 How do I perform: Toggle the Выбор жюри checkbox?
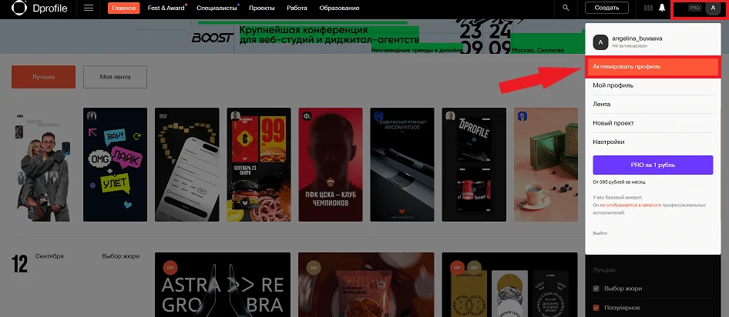click(x=596, y=289)
